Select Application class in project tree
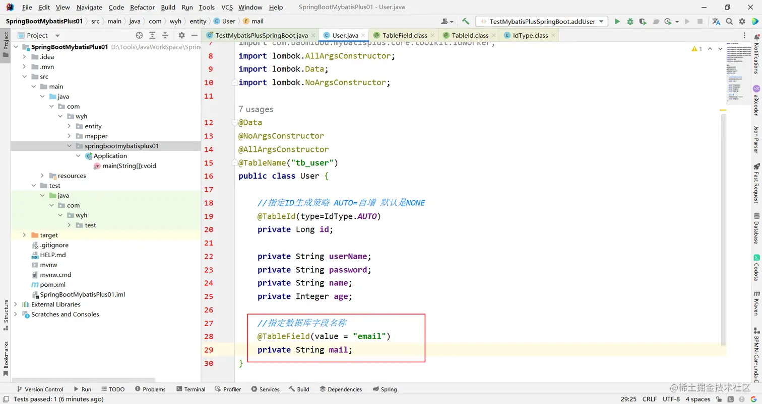Image resolution: width=762 pixels, height=404 pixels. 110,156
